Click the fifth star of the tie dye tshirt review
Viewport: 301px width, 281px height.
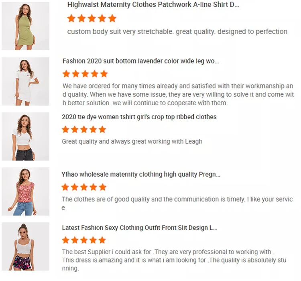pos(102,130)
